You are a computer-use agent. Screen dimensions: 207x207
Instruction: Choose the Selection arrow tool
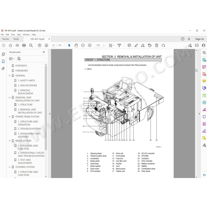(x=69, y=46)
